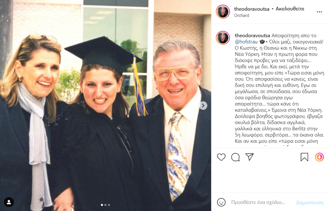329x211 pixels.
Task: Show tagged people icon on photo
Action: tap(9, 202)
